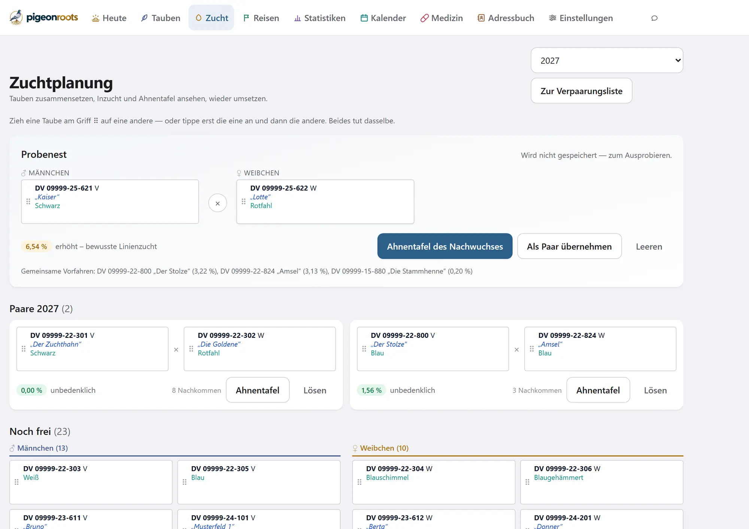Select drag handle of Der Zuchthahn

click(x=24, y=349)
